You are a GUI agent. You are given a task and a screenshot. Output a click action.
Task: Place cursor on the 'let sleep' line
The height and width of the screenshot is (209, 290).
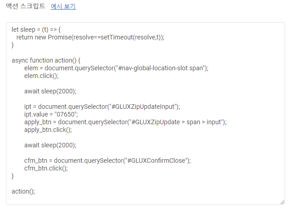pos(36,29)
